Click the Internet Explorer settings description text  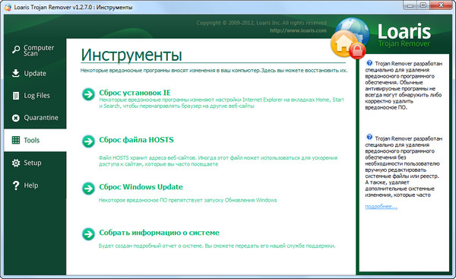point(221,103)
